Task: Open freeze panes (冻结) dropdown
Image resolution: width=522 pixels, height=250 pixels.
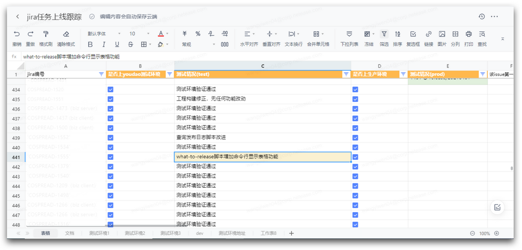Action: [369, 34]
